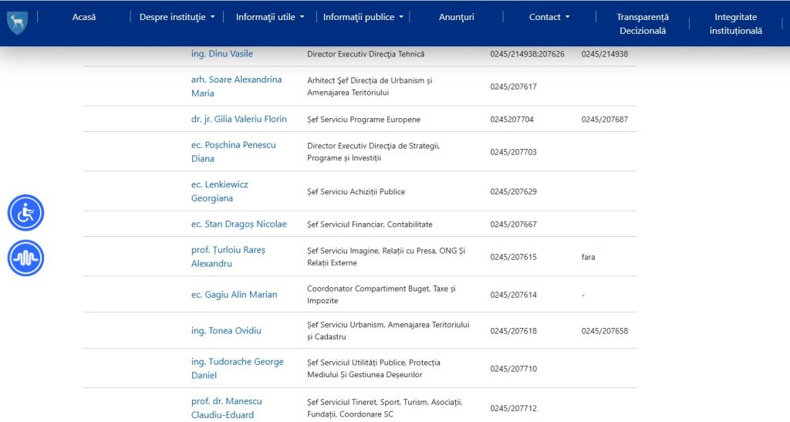Viewport: 790px width, 422px height.
Task: Open the ing. Dinu Vasile profile link
Action: click(221, 54)
